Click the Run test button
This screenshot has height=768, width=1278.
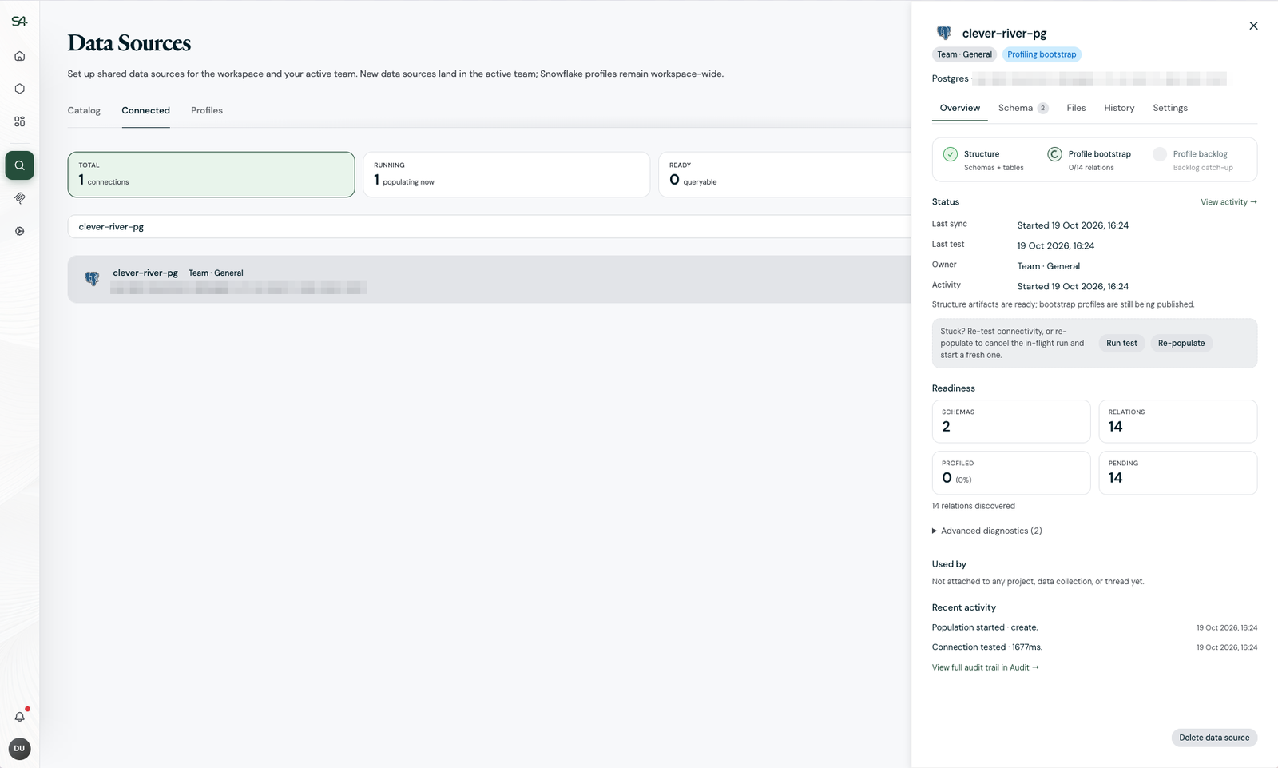[1121, 343]
